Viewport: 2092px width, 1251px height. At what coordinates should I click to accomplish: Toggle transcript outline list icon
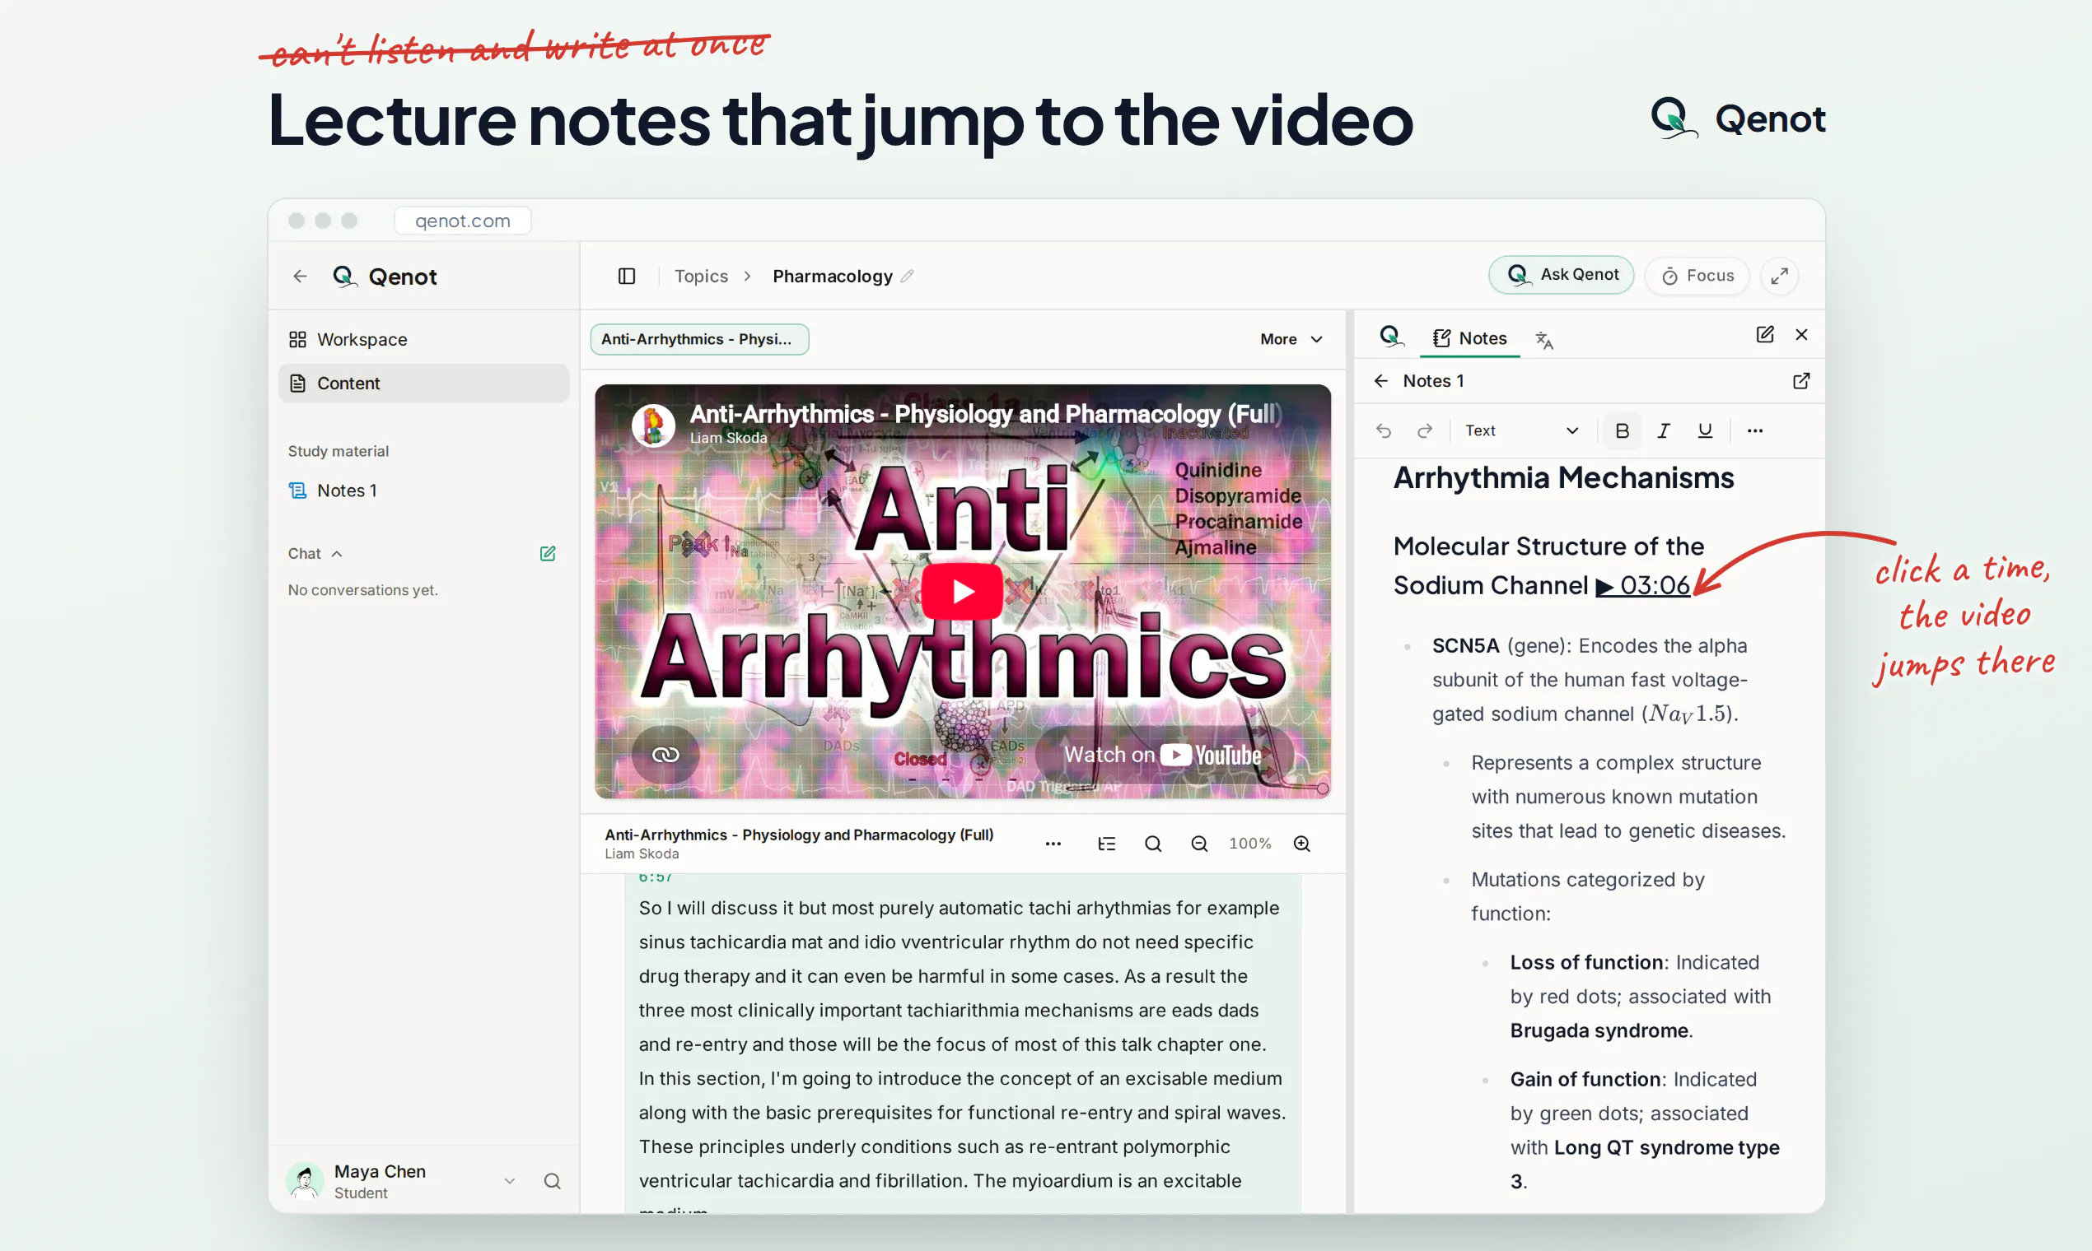tap(1107, 844)
